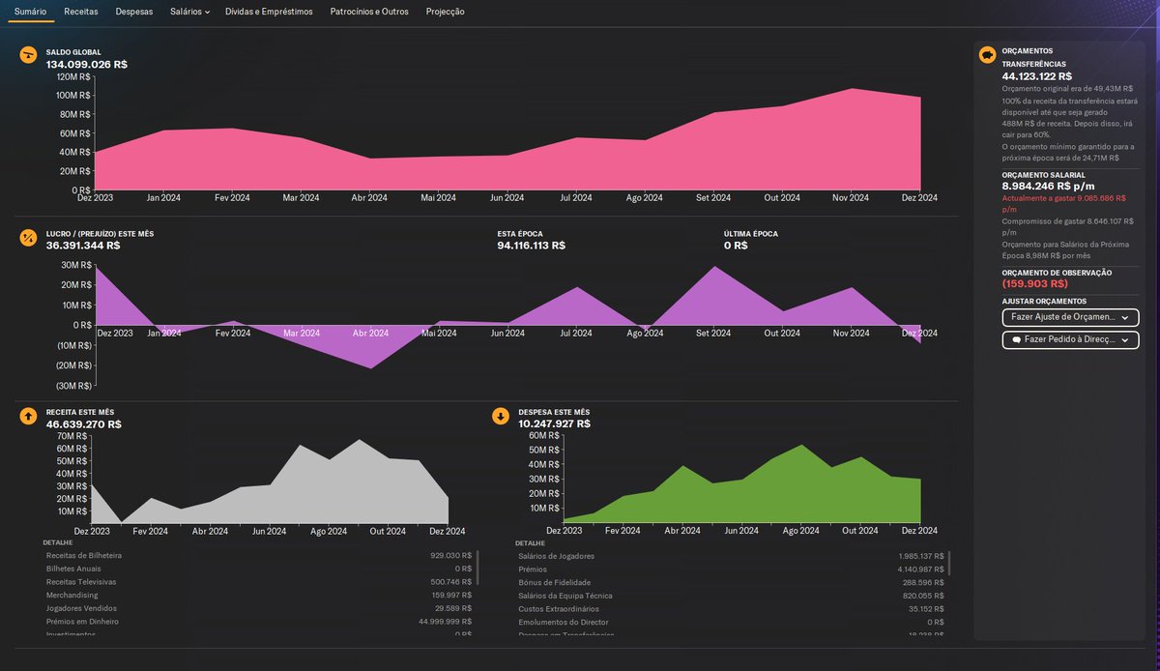Click the Receita Este Mês up-arrow icon
The height and width of the screenshot is (671, 1160).
[28, 416]
